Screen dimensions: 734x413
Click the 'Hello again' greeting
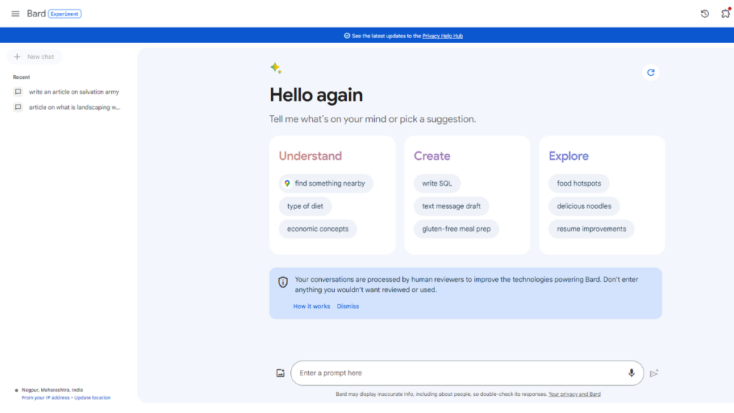point(316,95)
